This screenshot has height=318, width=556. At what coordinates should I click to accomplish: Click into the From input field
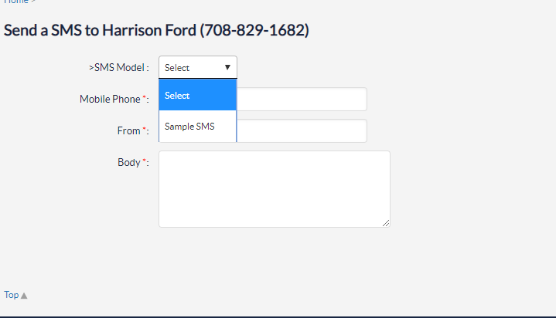302,130
